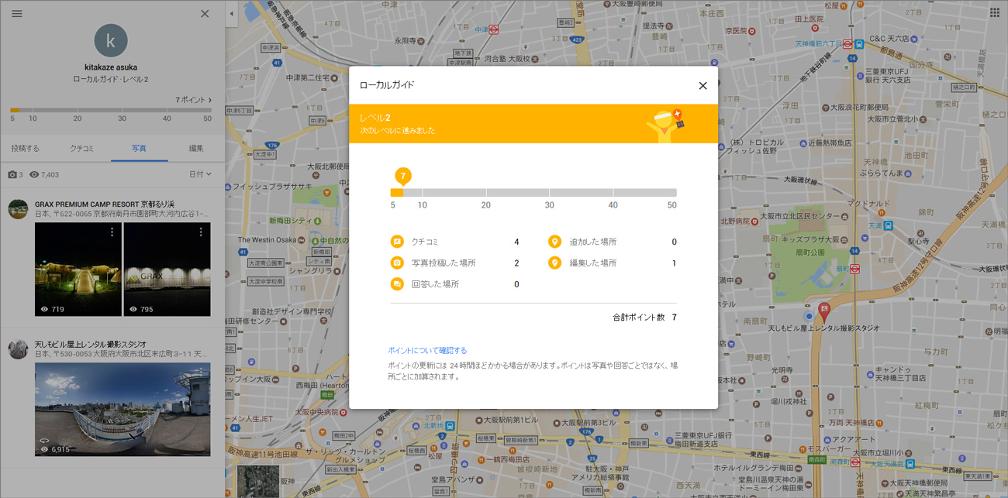Screen dimensions: 1008x498
Task: Click the 追加した場所 pin icon
Action: tap(554, 242)
